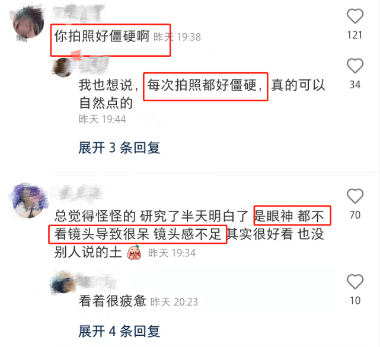
Task: Tap the emoji sticker in the third comment
Action: click(135, 252)
